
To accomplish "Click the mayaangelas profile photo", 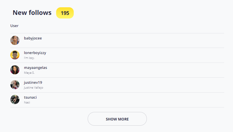I will pos(15,70).
